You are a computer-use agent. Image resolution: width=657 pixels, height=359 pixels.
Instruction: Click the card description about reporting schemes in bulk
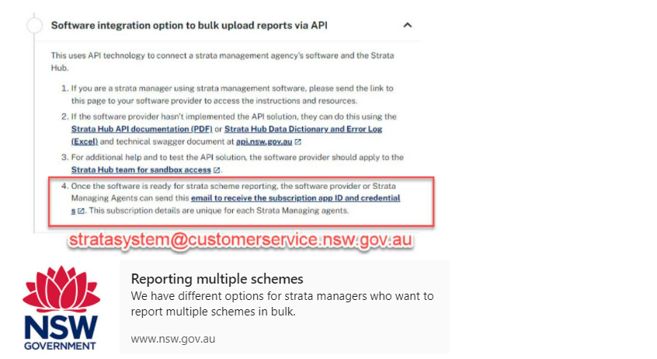[282, 304]
